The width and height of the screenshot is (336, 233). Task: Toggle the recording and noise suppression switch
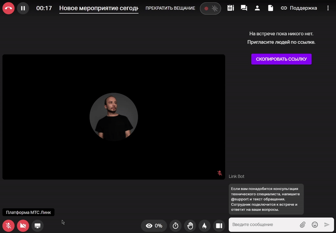coord(210,8)
